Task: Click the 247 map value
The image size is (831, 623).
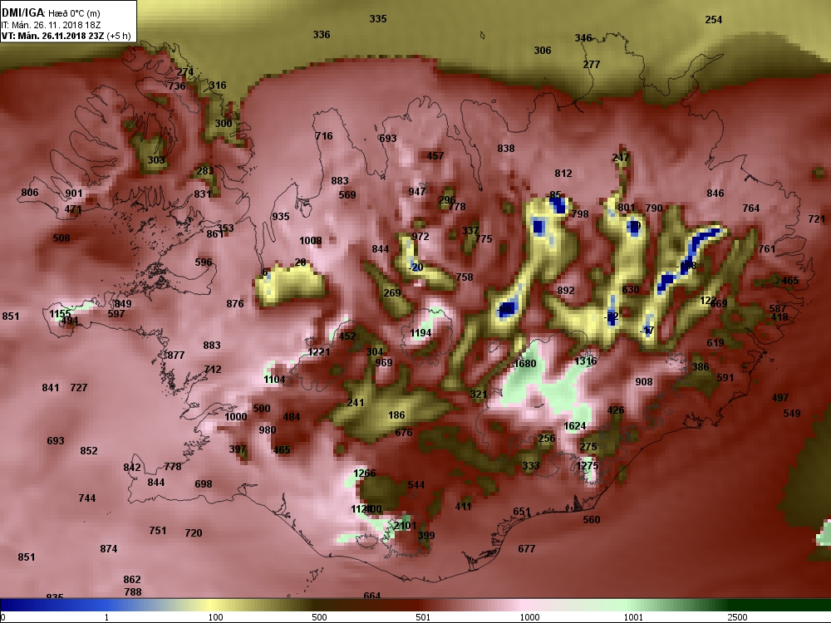Action: pos(620,157)
